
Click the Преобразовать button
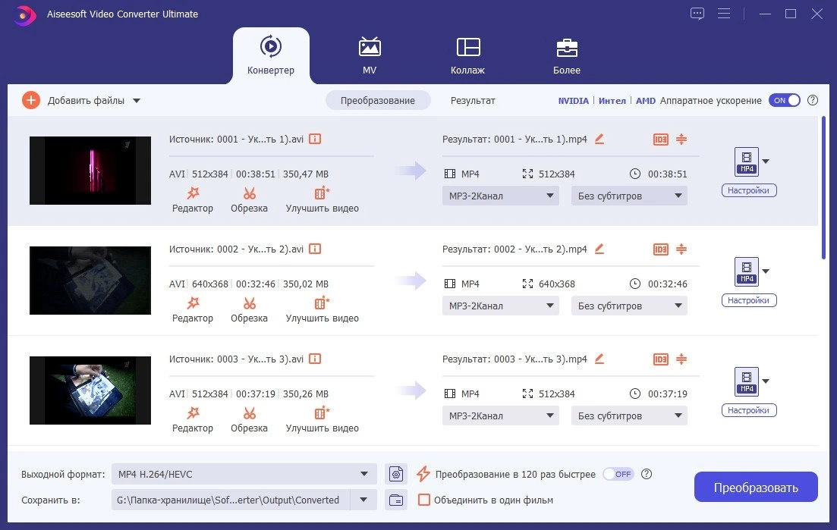(756, 487)
